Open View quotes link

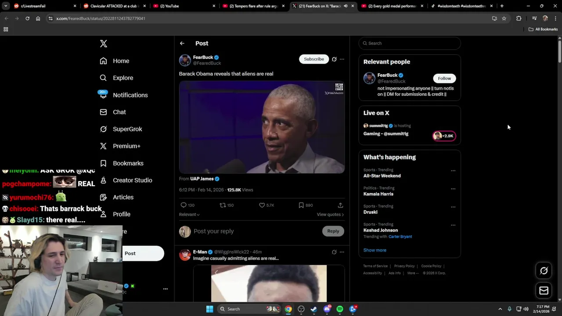330,215
